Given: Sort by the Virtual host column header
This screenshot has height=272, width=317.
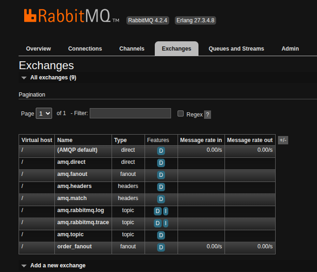Looking at the screenshot, I should pyautogui.click(x=37, y=140).
